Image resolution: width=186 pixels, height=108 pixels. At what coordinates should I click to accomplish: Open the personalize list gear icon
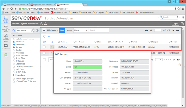[44, 42]
